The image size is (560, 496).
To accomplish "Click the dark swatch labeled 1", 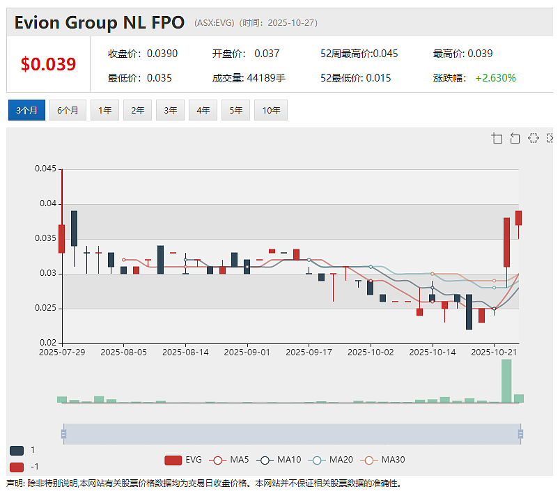I will pos(17,450).
